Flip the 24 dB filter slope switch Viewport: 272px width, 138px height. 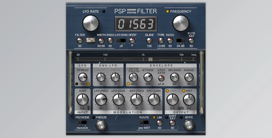point(181,40)
